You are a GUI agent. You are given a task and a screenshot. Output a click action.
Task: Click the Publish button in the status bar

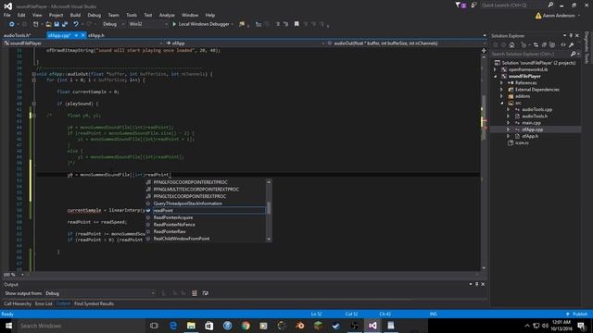(577, 314)
